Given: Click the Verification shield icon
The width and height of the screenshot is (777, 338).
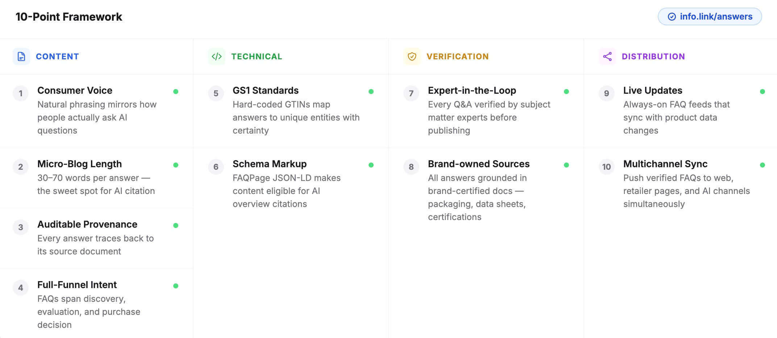Looking at the screenshot, I should coord(412,56).
